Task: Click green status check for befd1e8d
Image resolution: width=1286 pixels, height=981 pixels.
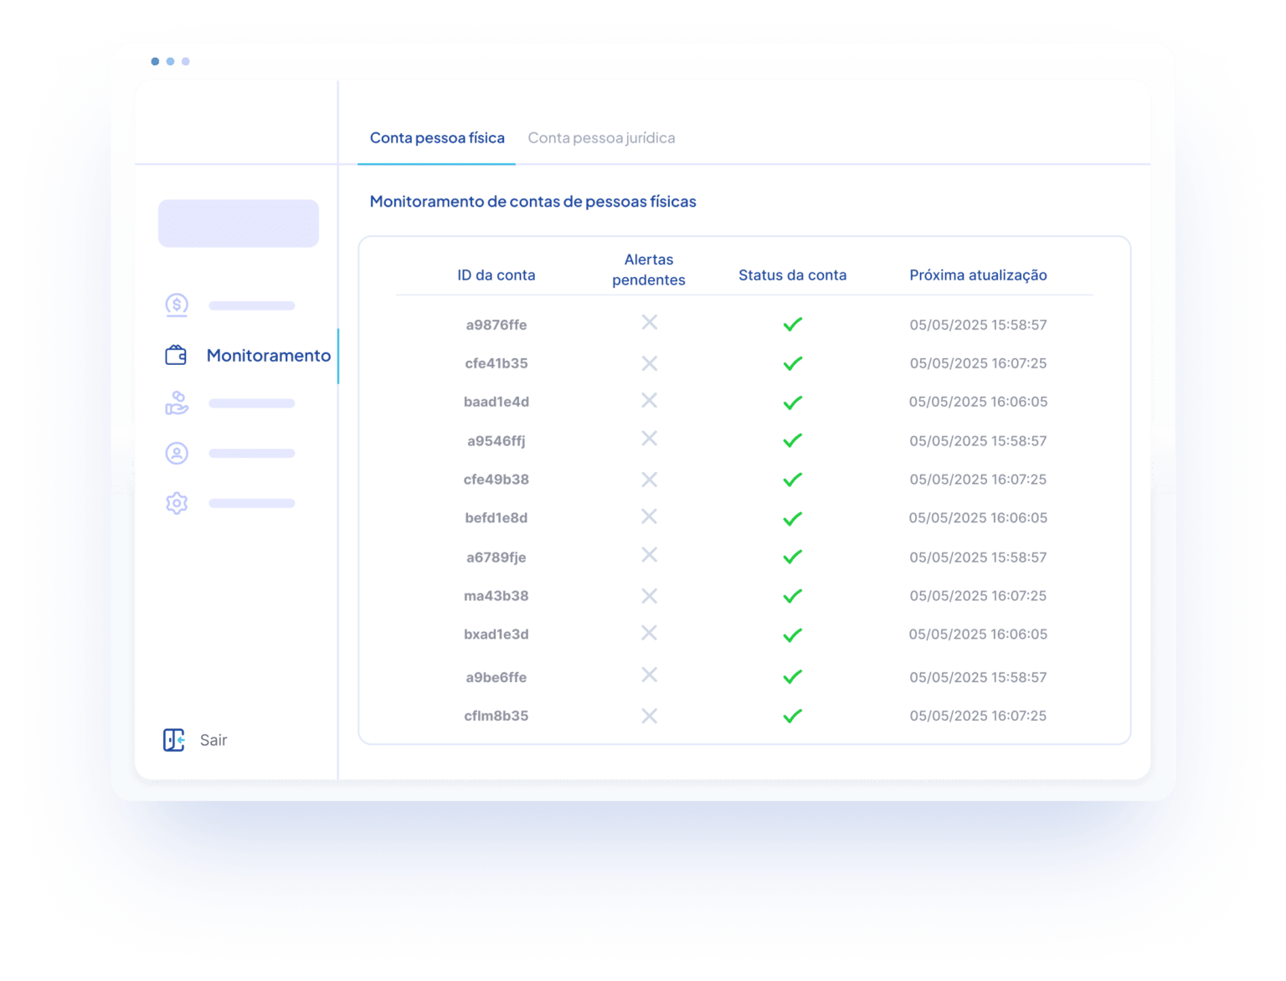Action: [793, 518]
